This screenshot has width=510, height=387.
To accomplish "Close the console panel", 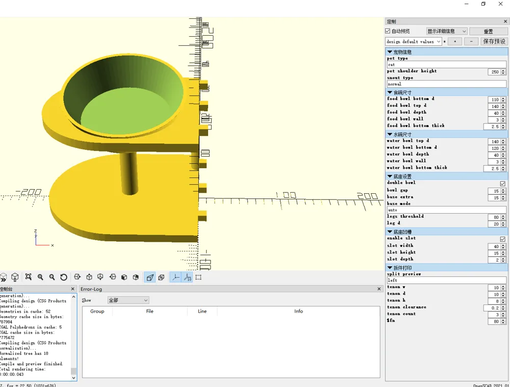I will pos(72,289).
